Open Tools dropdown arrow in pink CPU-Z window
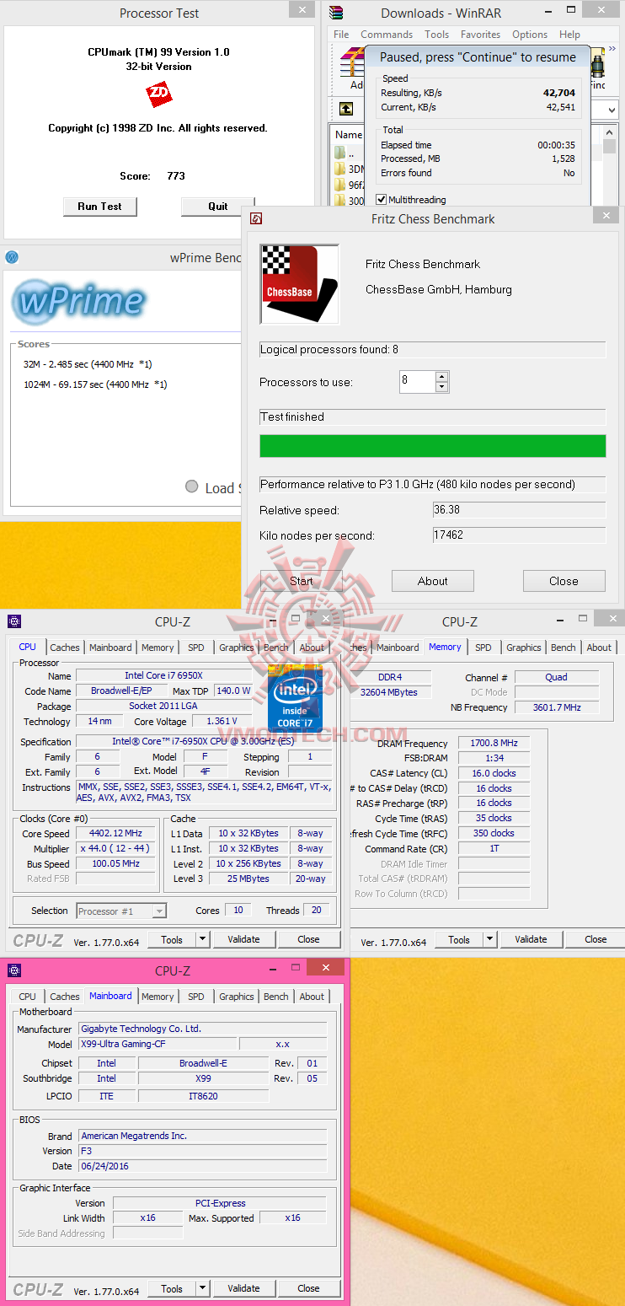This screenshot has width=625, height=1306. 202,1288
